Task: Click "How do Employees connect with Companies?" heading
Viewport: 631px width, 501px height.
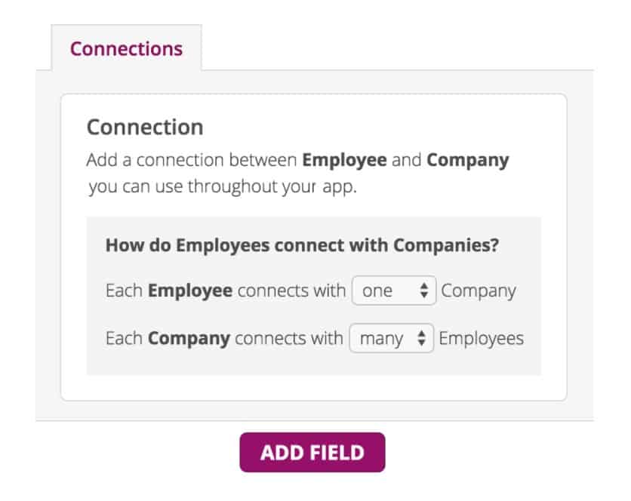Action: pyautogui.click(x=302, y=246)
